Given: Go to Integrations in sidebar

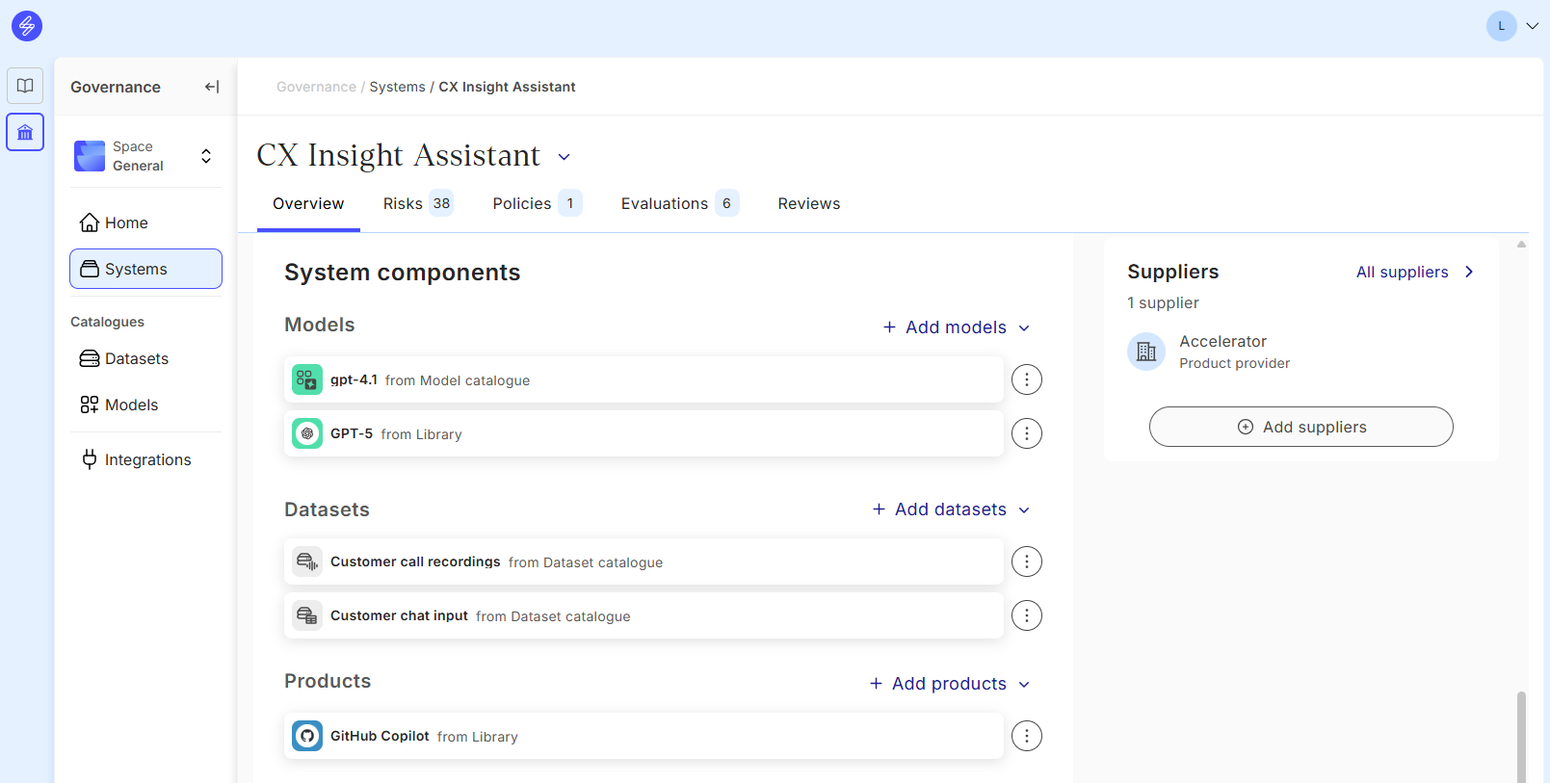Looking at the screenshot, I should [146, 459].
